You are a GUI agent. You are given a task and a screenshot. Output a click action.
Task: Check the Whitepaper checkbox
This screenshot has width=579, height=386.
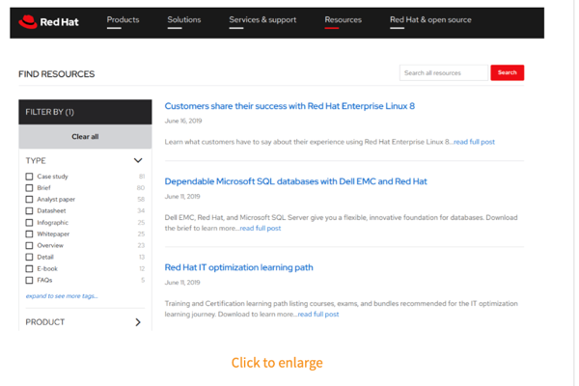29,234
